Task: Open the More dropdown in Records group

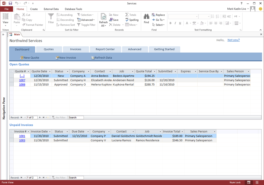Action: (131, 25)
